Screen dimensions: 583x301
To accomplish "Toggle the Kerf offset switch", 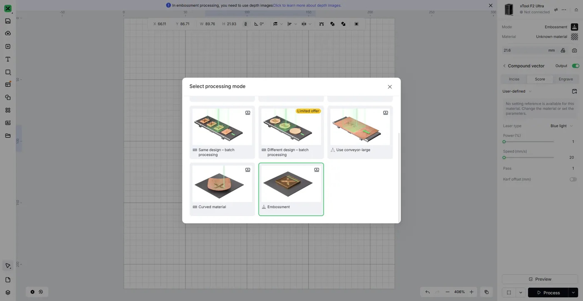I will pyautogui.click(x=573, y=179).
